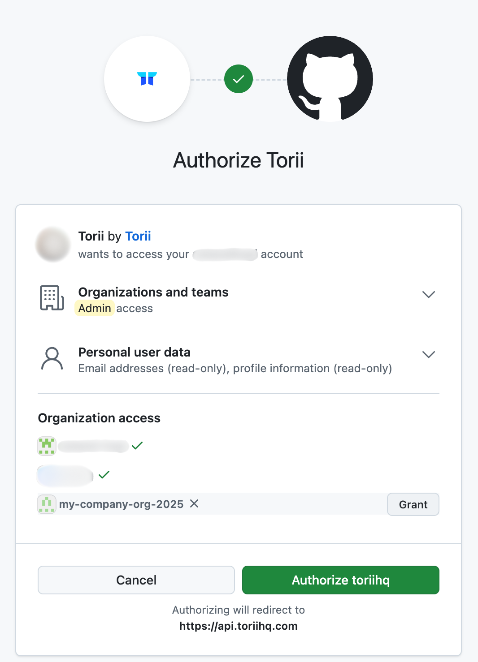
Task: Click the GitHub Octocat logo
Action: pyautogui.click(x=330, y=79)
